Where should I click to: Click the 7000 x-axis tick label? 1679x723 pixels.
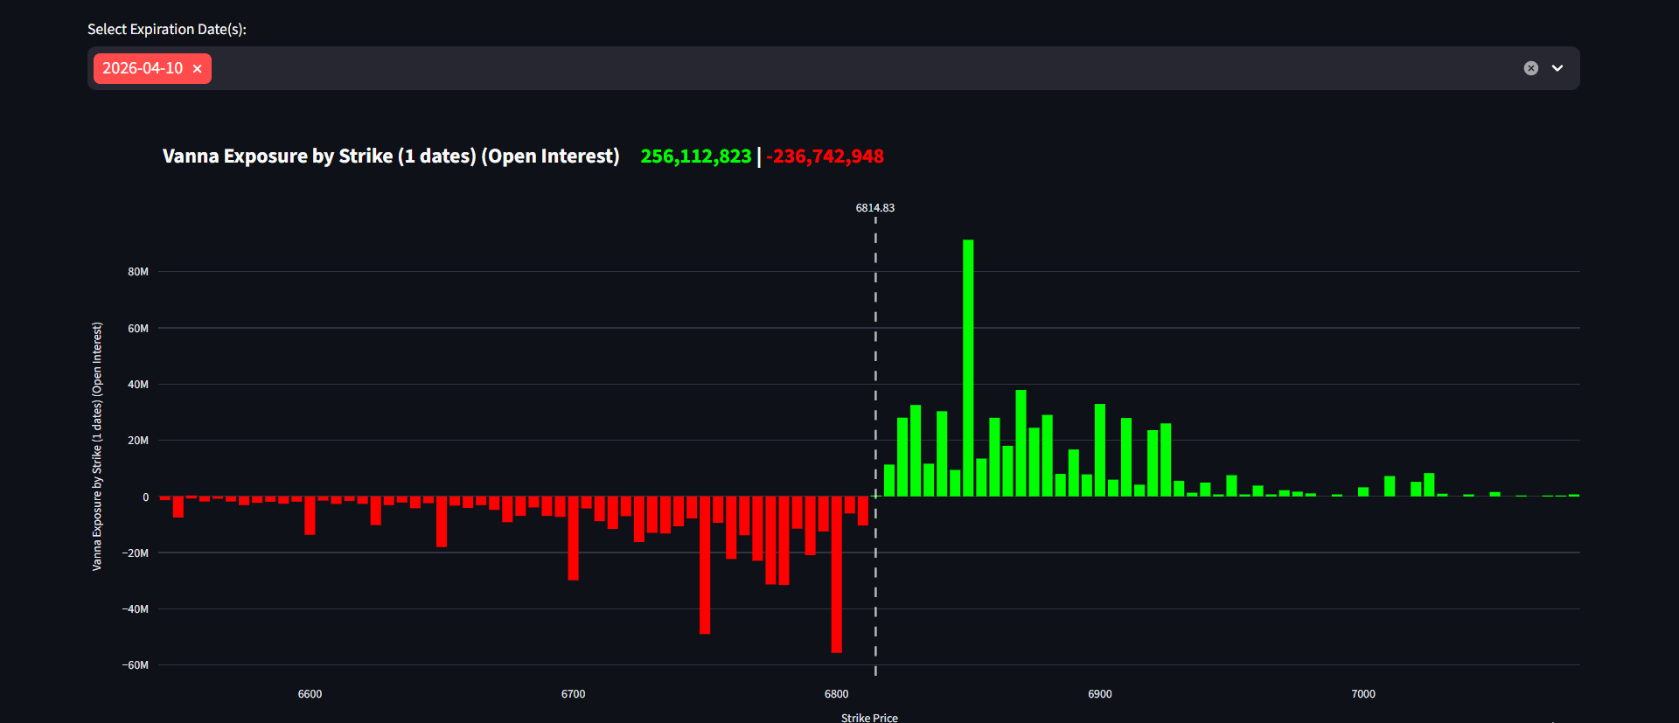(x=1362, y=694)
